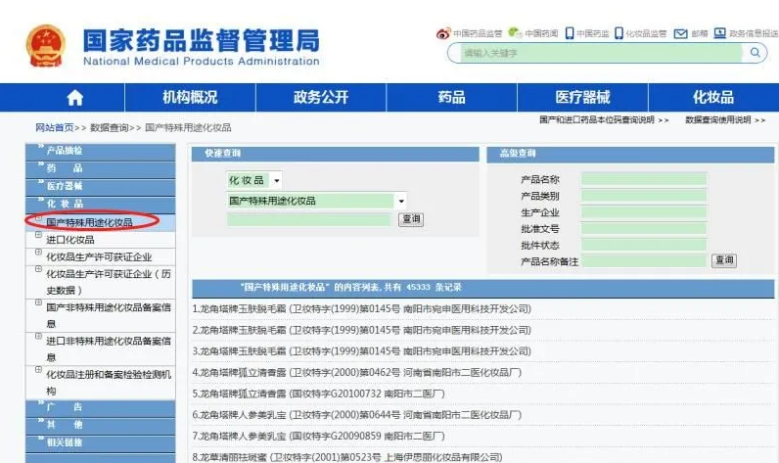Expand the 其他 sidebar section
The width and height of the screenshot is (779, 463).
pyautogui.click(x=101, y=425)
